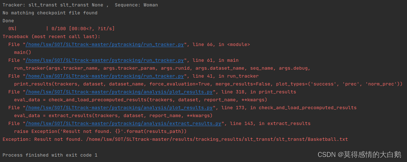Viewport: 407px width, 162px height.
Task: Click the '0/100 [00:00<?, ?it/s]' progress text
Action: tap(83, 29)
